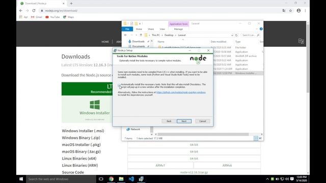Switch Explorer to details view icon
Screen dimensions: 326x183
(x=256, y=138)
